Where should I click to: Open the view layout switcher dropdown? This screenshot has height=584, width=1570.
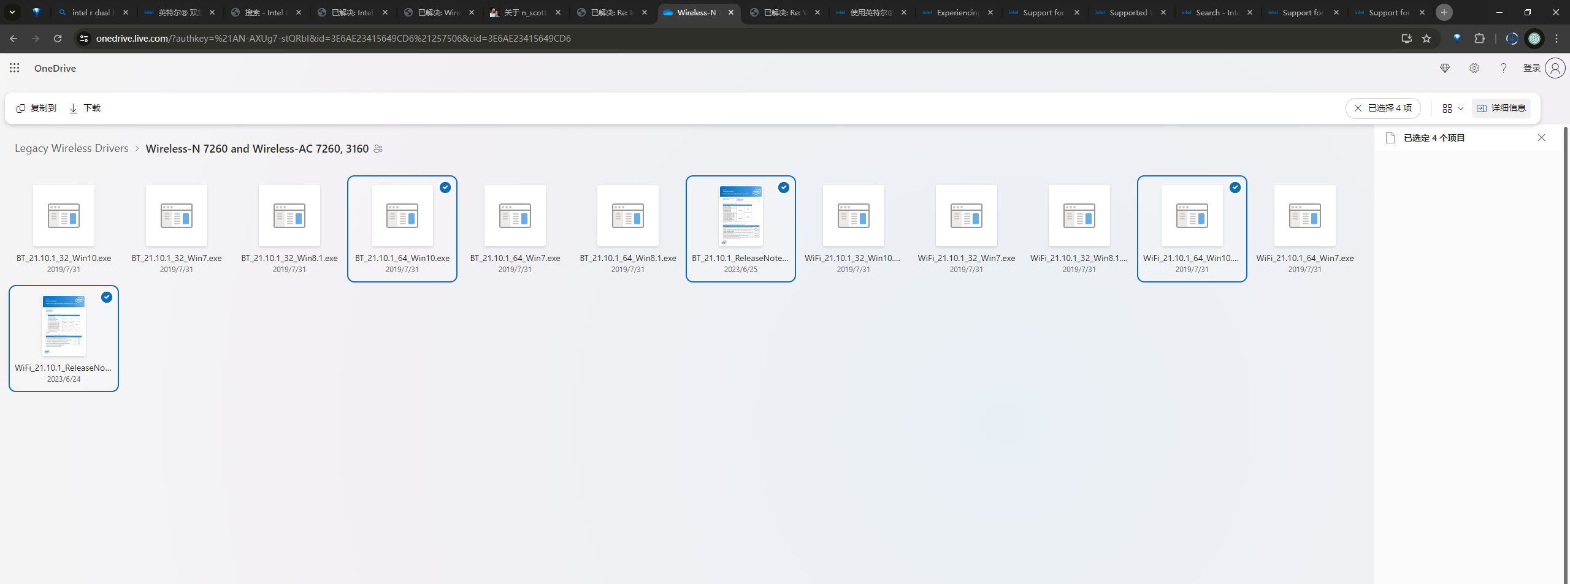click(1453, 108)
